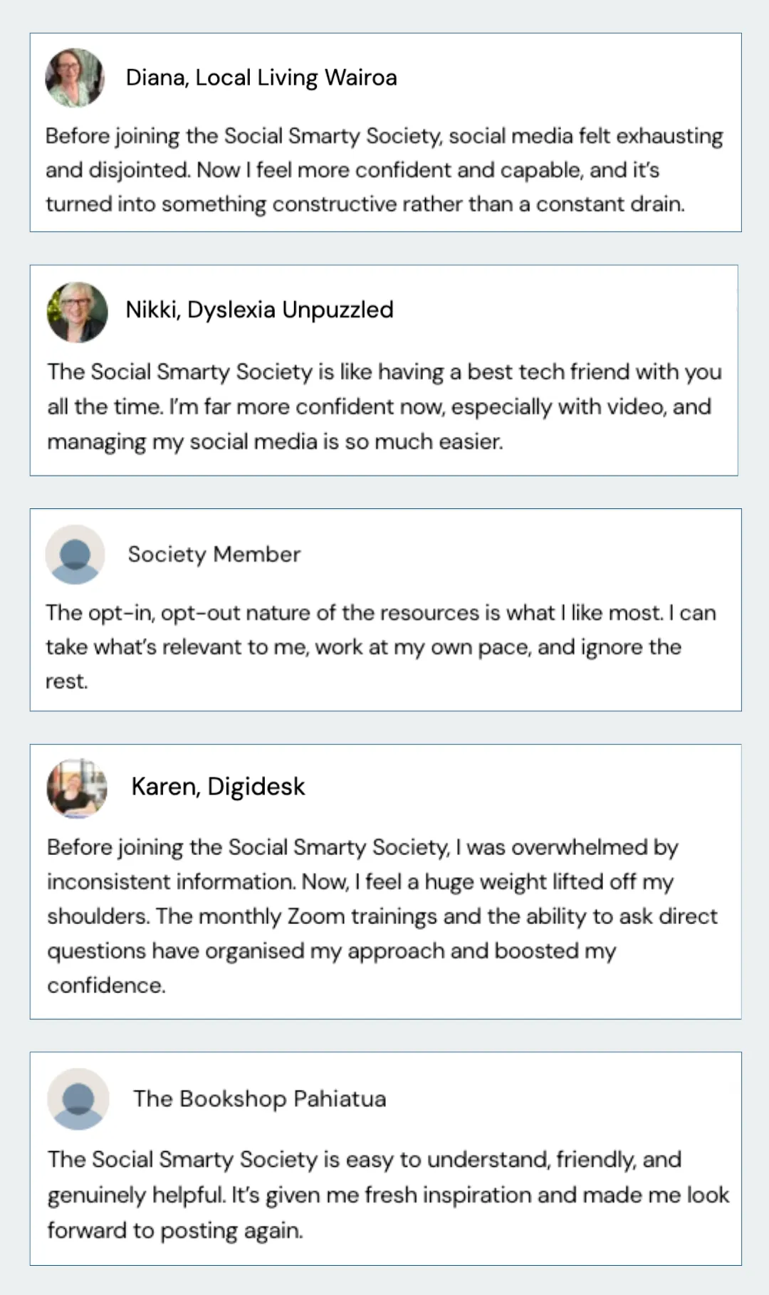
Task: Click Nikki's profile photo
Action: 77,312
